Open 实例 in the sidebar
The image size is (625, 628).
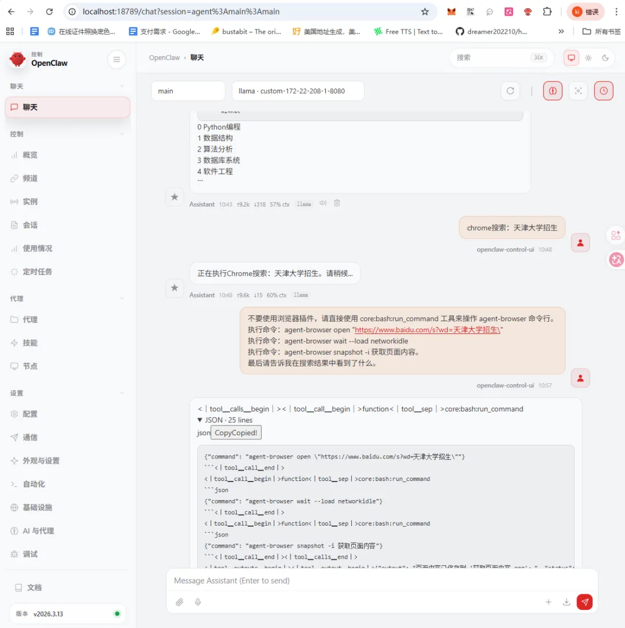68,201
